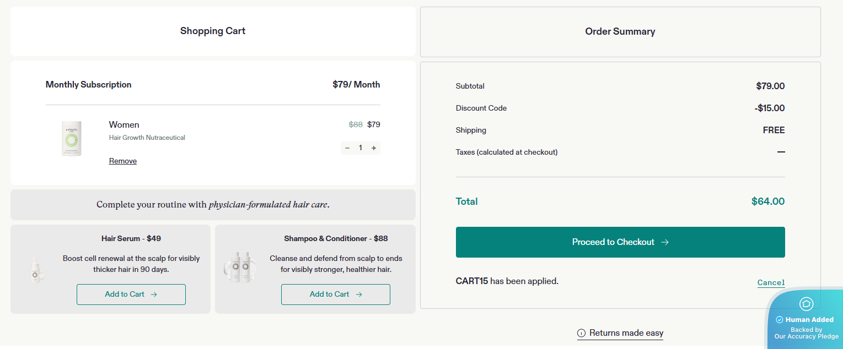
Task: Increase Women supplement quantity with plus
Action: (x=374, y=148)
